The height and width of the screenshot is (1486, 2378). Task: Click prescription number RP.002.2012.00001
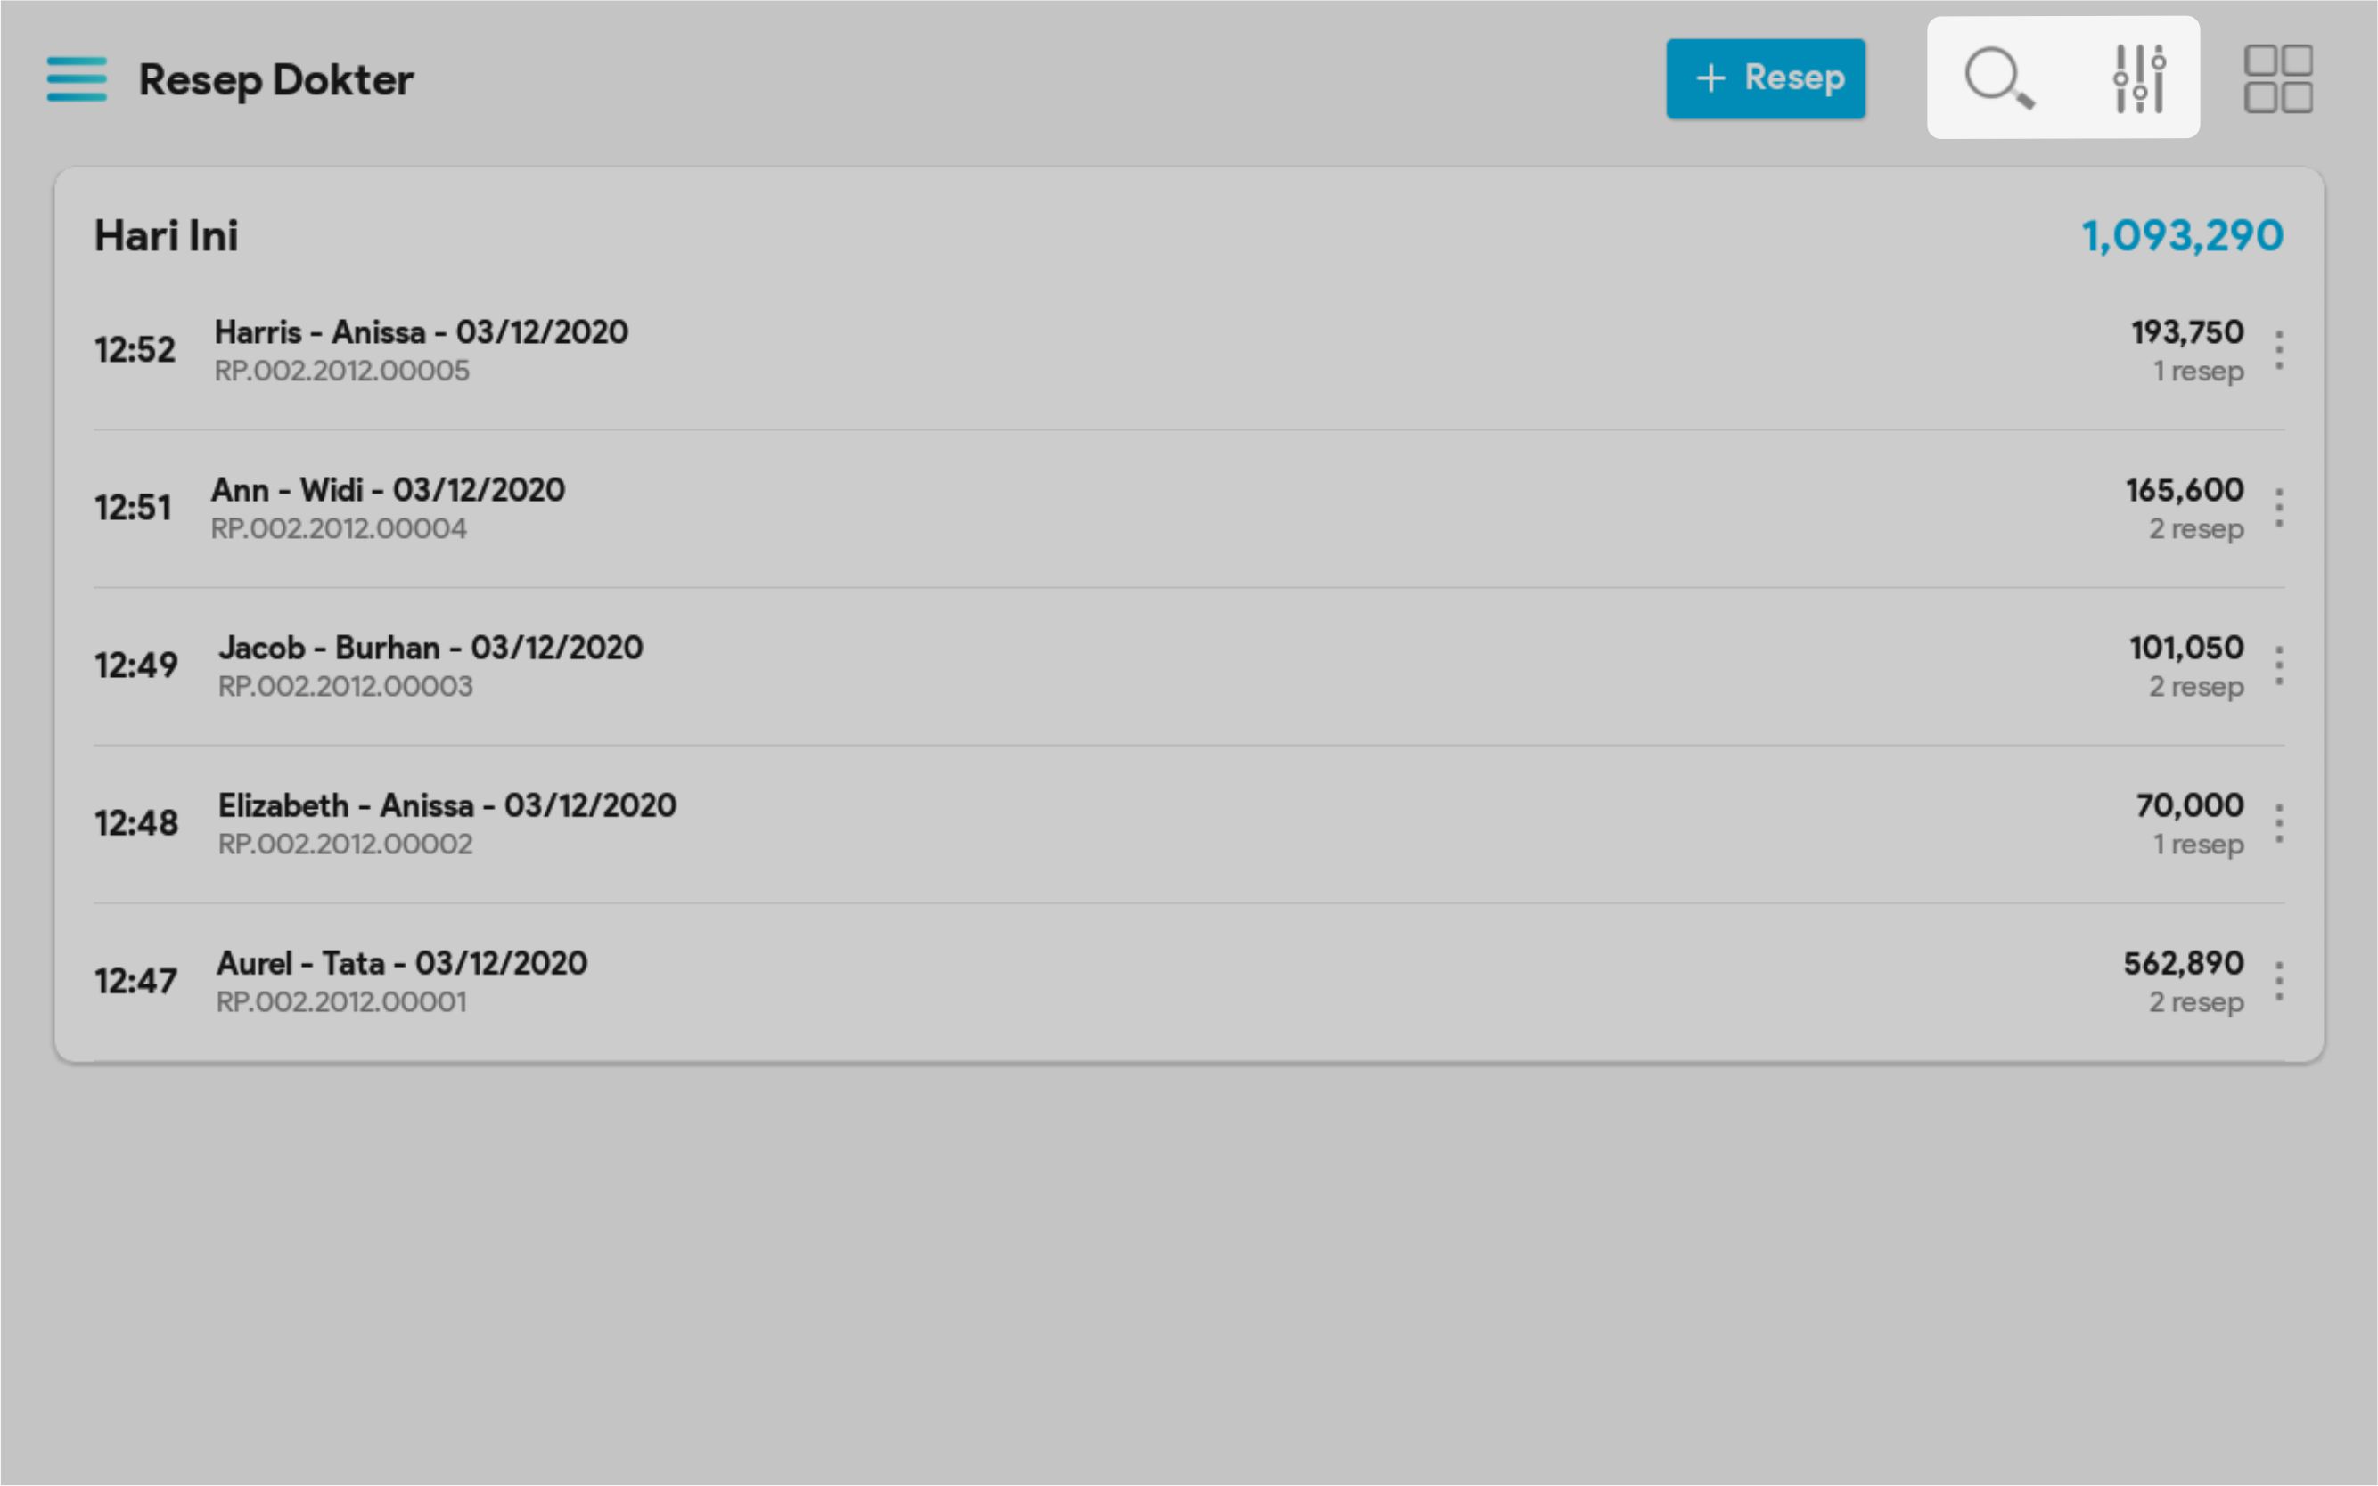[341, 1002]
